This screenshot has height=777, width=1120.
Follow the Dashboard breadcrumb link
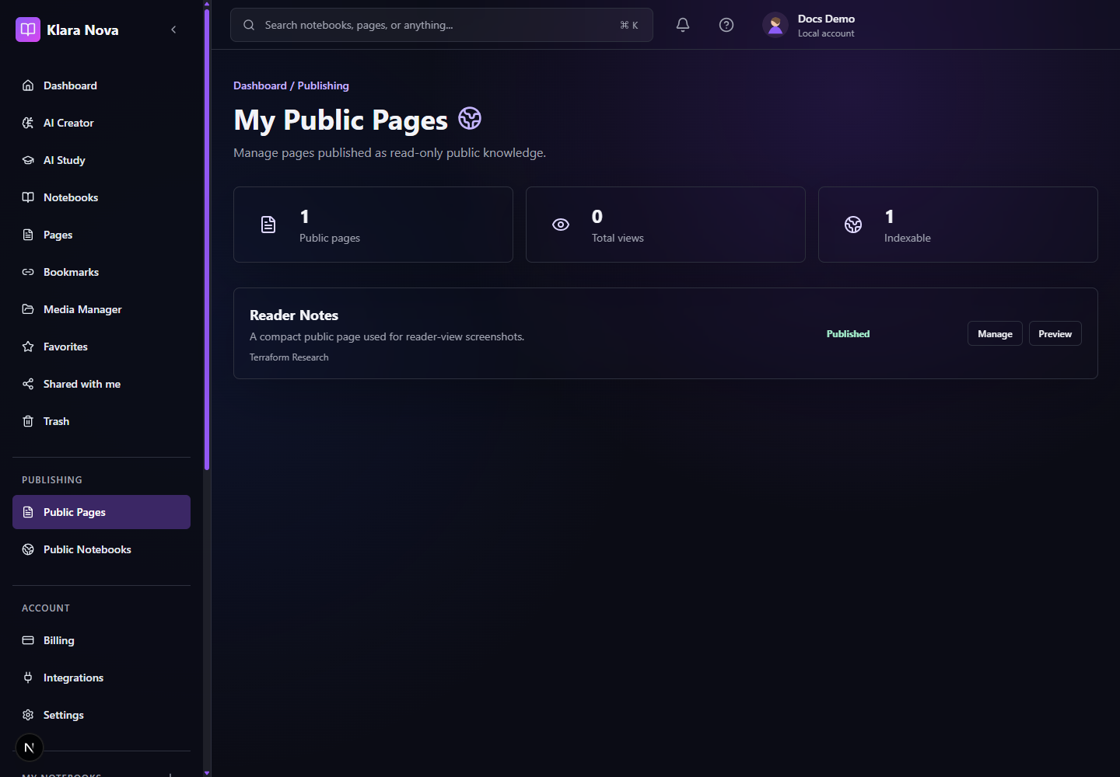pos(260,85)
